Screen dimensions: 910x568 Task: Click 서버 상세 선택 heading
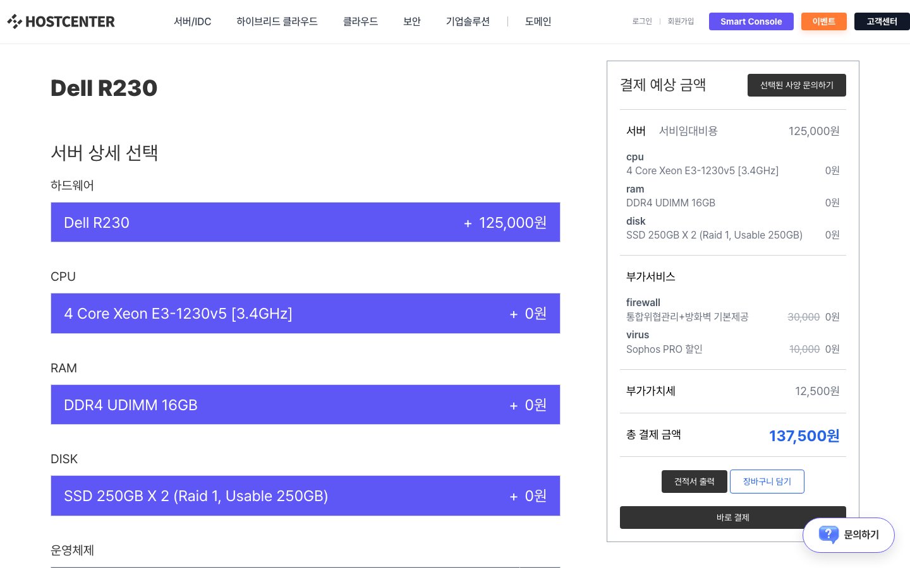(104, 153)
